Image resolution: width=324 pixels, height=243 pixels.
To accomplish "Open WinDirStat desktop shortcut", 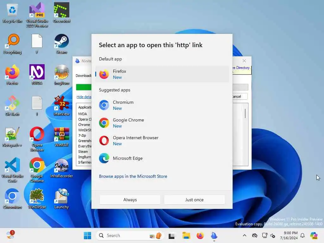I will coord(37,199).
